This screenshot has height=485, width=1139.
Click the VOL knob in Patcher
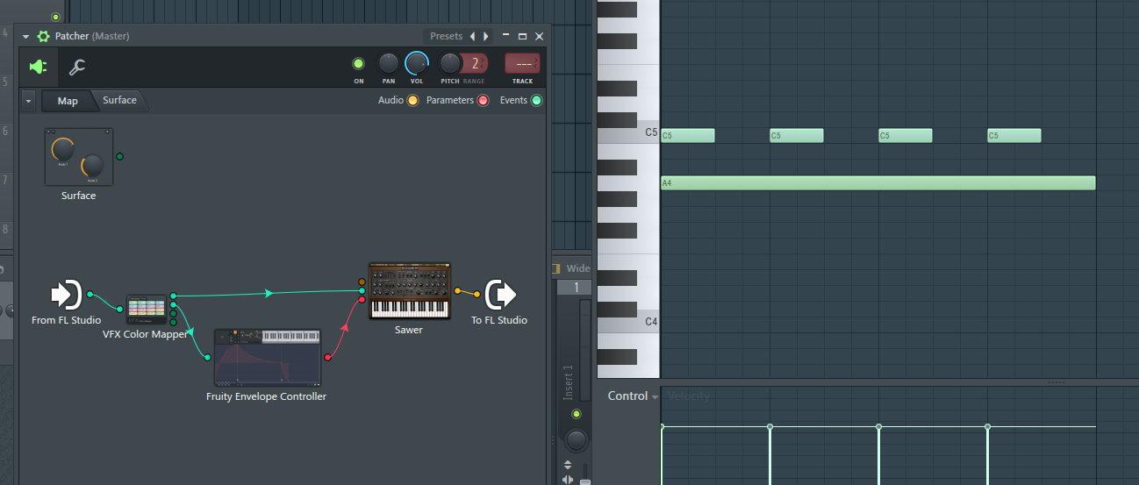tap(417, 63)
